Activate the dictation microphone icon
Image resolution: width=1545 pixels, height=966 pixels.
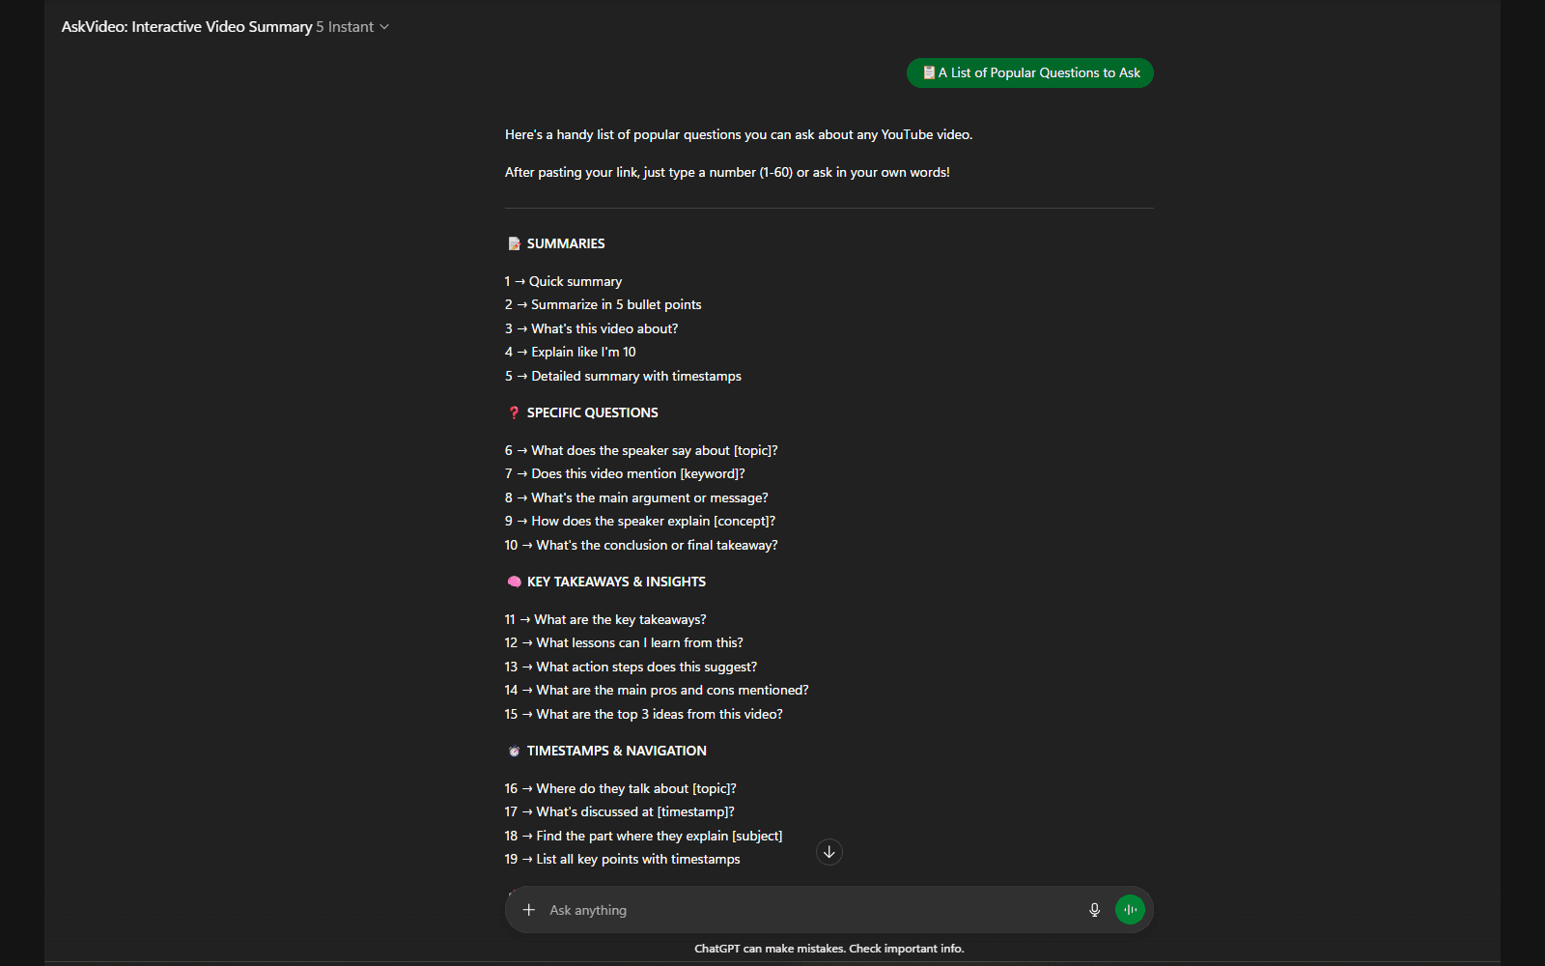pos(1094,909)
